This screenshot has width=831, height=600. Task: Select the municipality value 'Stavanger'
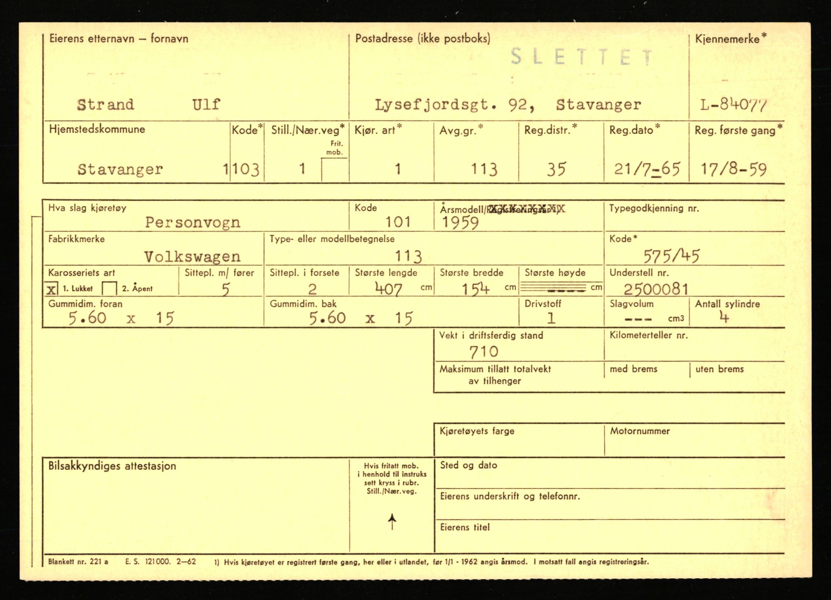pos(120,169)
